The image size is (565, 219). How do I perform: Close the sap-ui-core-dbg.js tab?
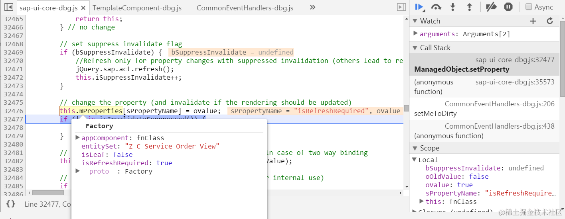pyautogui.click(x=83, y=8)
